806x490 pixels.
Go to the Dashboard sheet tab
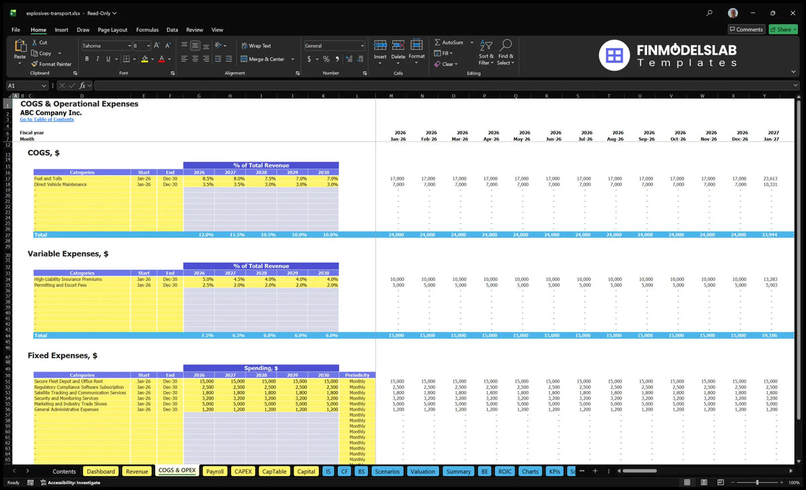pos(101,471)
